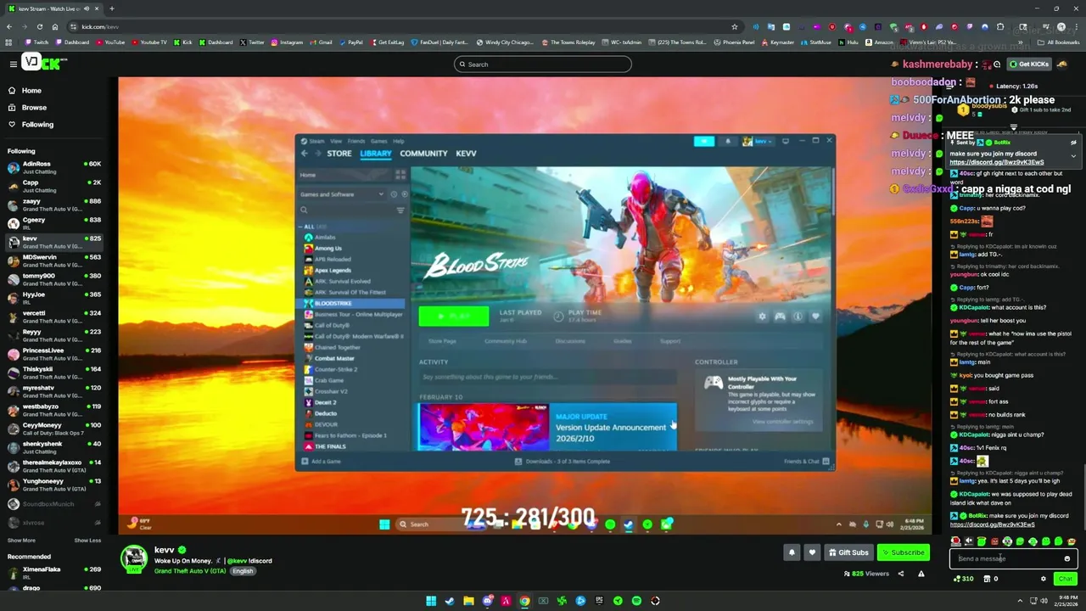Open Capp channel in Following list
The width and height of the screenshot is (1086, 611).
(53, 186)
